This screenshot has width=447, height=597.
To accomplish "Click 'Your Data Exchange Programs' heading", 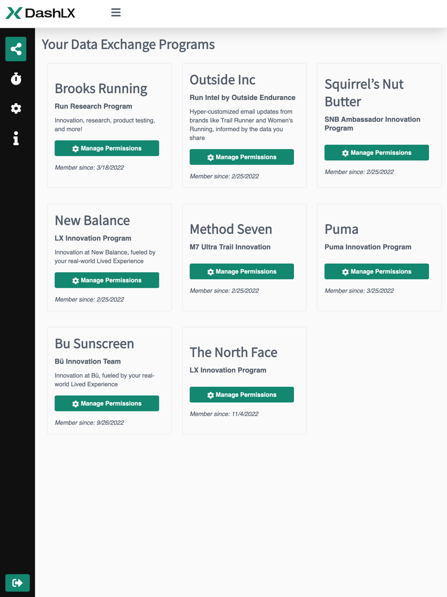I will [x=128, y=44].
